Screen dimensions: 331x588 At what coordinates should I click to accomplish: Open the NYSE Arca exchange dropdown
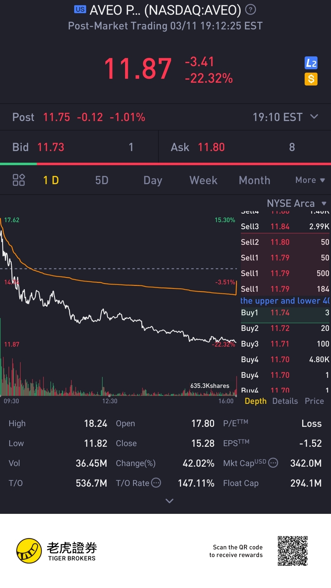pyautogui.click(x=296, y=203)
